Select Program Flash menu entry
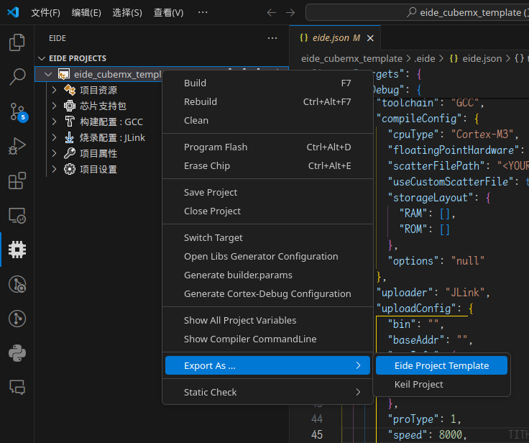The height and width of the screenshot is (443, 529). (267, 147)
